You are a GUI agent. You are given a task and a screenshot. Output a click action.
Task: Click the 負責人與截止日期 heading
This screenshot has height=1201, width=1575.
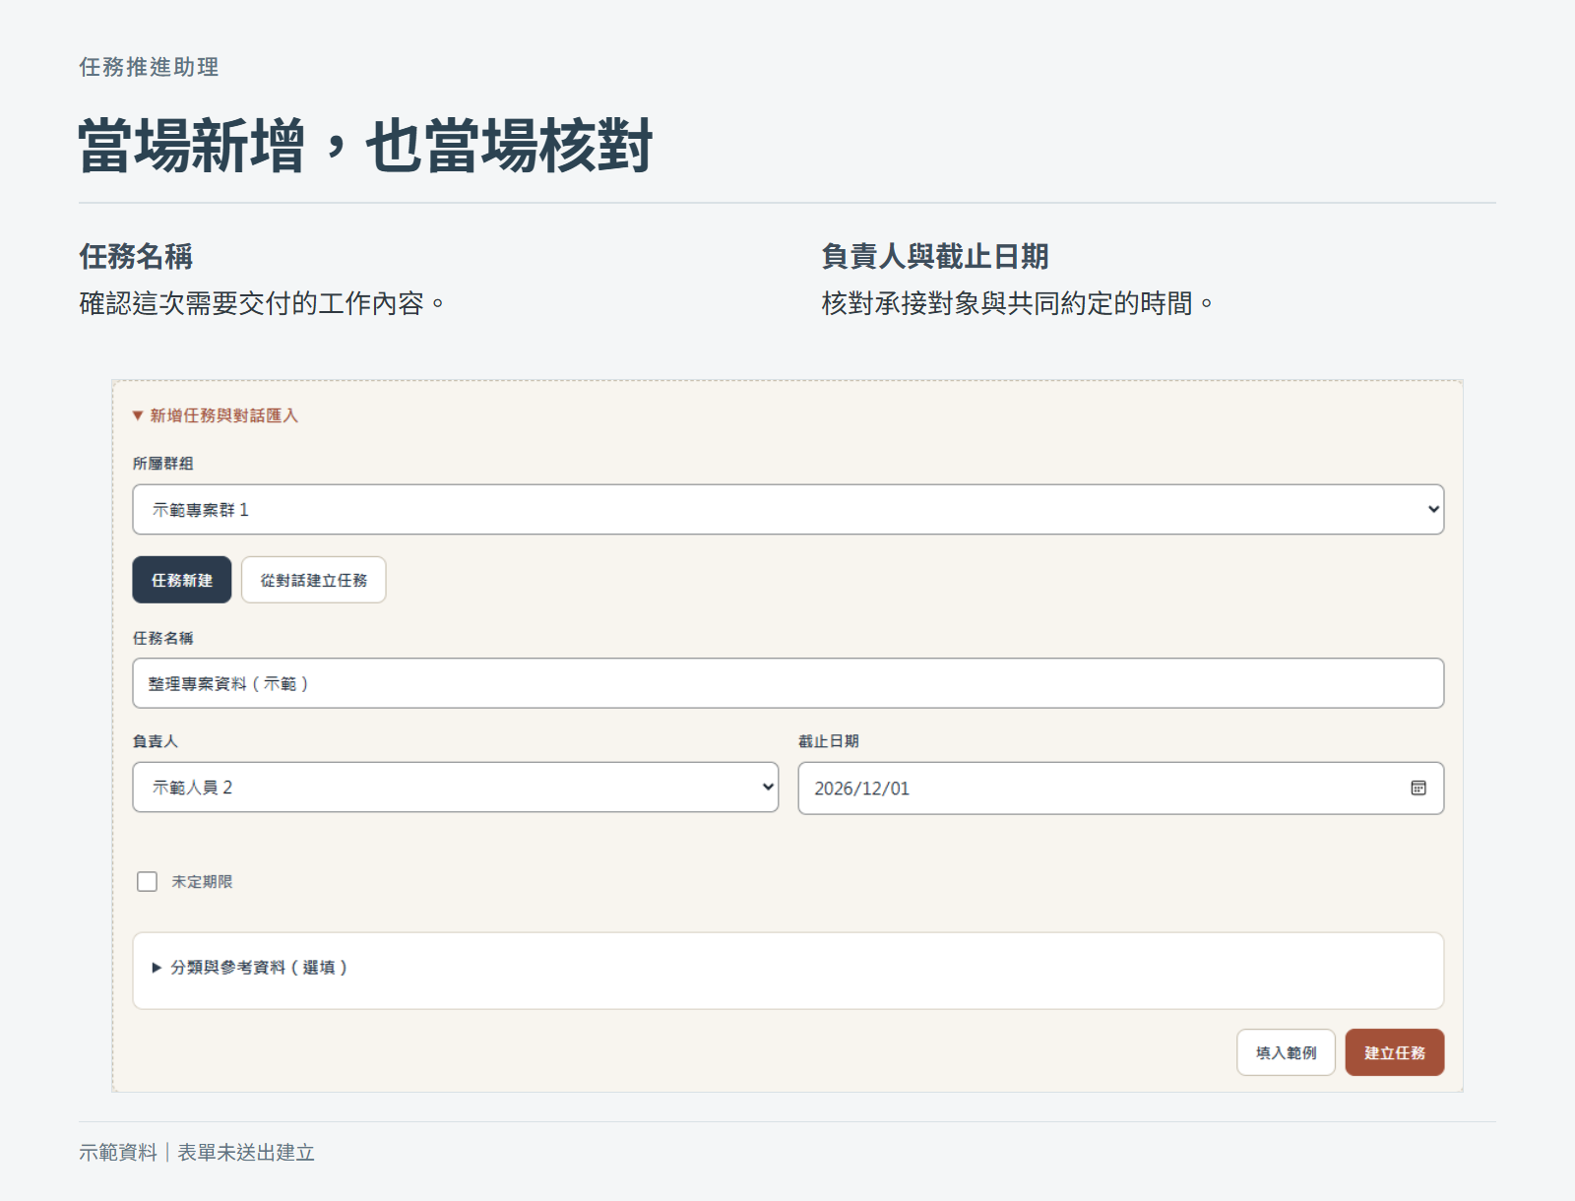935,256
